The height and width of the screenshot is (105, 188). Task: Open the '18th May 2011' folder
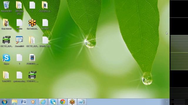coord(19,8)
